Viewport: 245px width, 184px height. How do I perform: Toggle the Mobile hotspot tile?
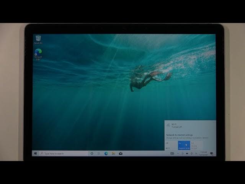click(196, 145)
